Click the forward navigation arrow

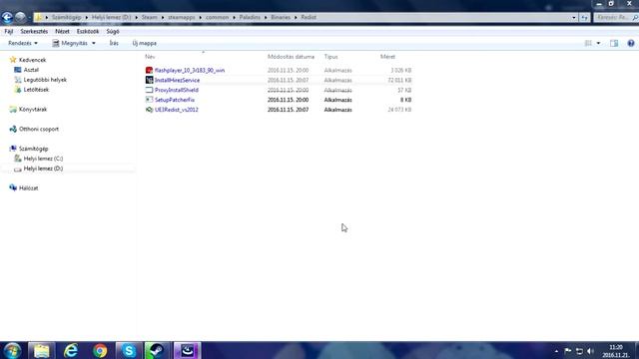point(20,17)
